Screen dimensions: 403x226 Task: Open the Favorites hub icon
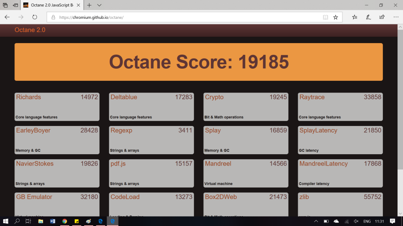tap(355, 17)
